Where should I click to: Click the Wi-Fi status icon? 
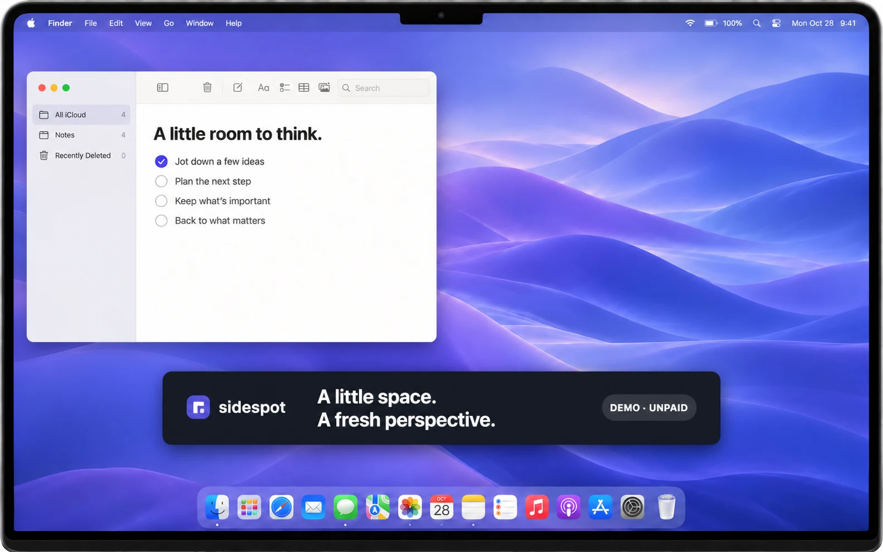click(690, 23)
